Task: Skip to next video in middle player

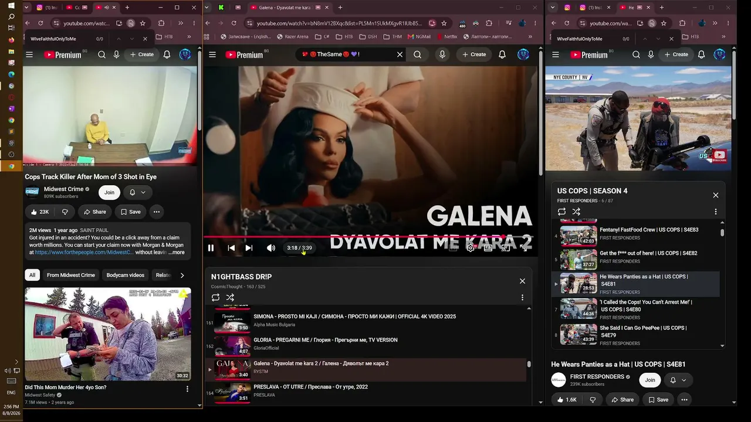Action: [x=249, y=248]
